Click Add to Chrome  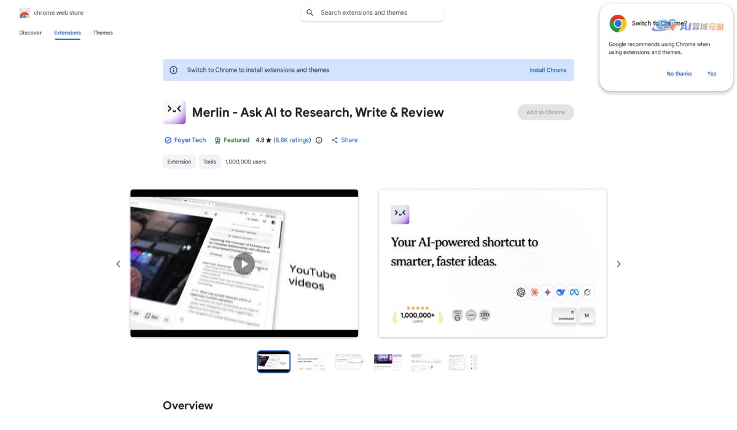coord(545,112)
